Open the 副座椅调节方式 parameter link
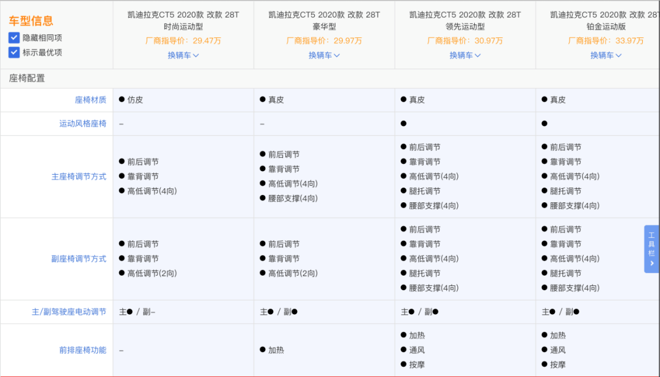Screen dimensions: 660x377 [x=79, y=259]
